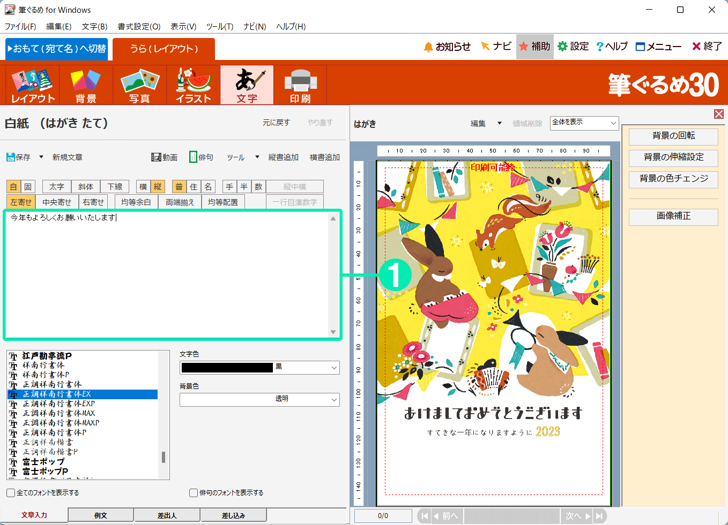The image size is (728, 525).
Task: Toggle 太字 bold text style
Action: (56, 187)
